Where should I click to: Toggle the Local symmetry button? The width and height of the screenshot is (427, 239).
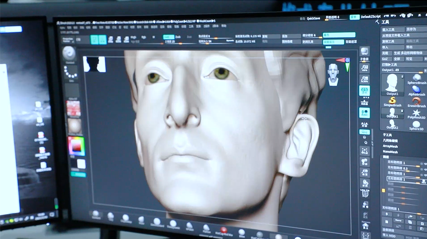coord(364,112)
